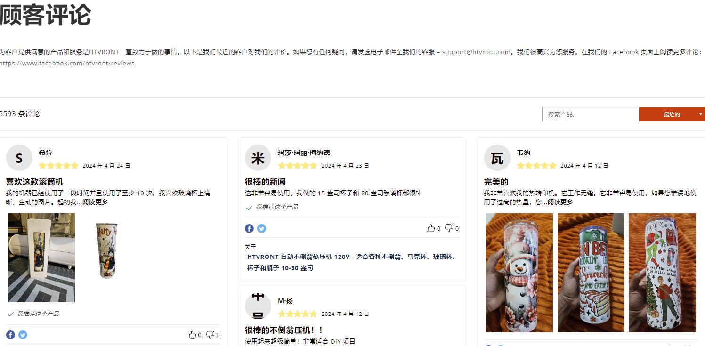Thumbs up 希拉's review
This screenshot has height=346, width=705.
click(x=192, y=335)
